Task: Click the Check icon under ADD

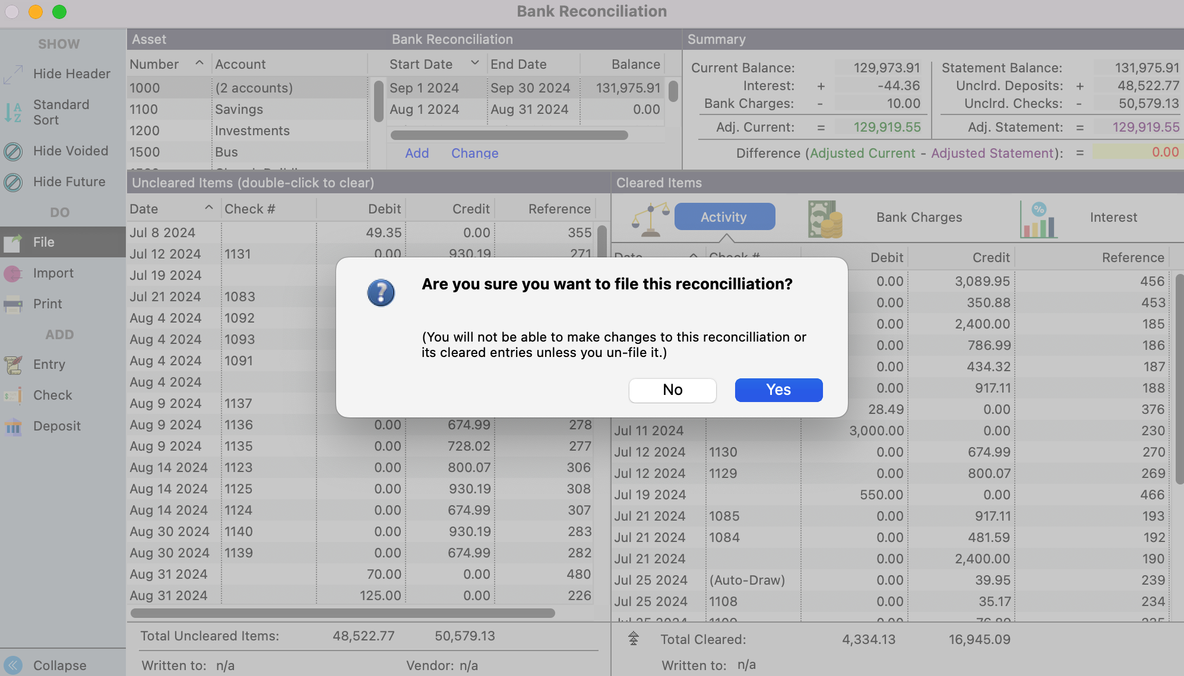Action: click(13, 396)
